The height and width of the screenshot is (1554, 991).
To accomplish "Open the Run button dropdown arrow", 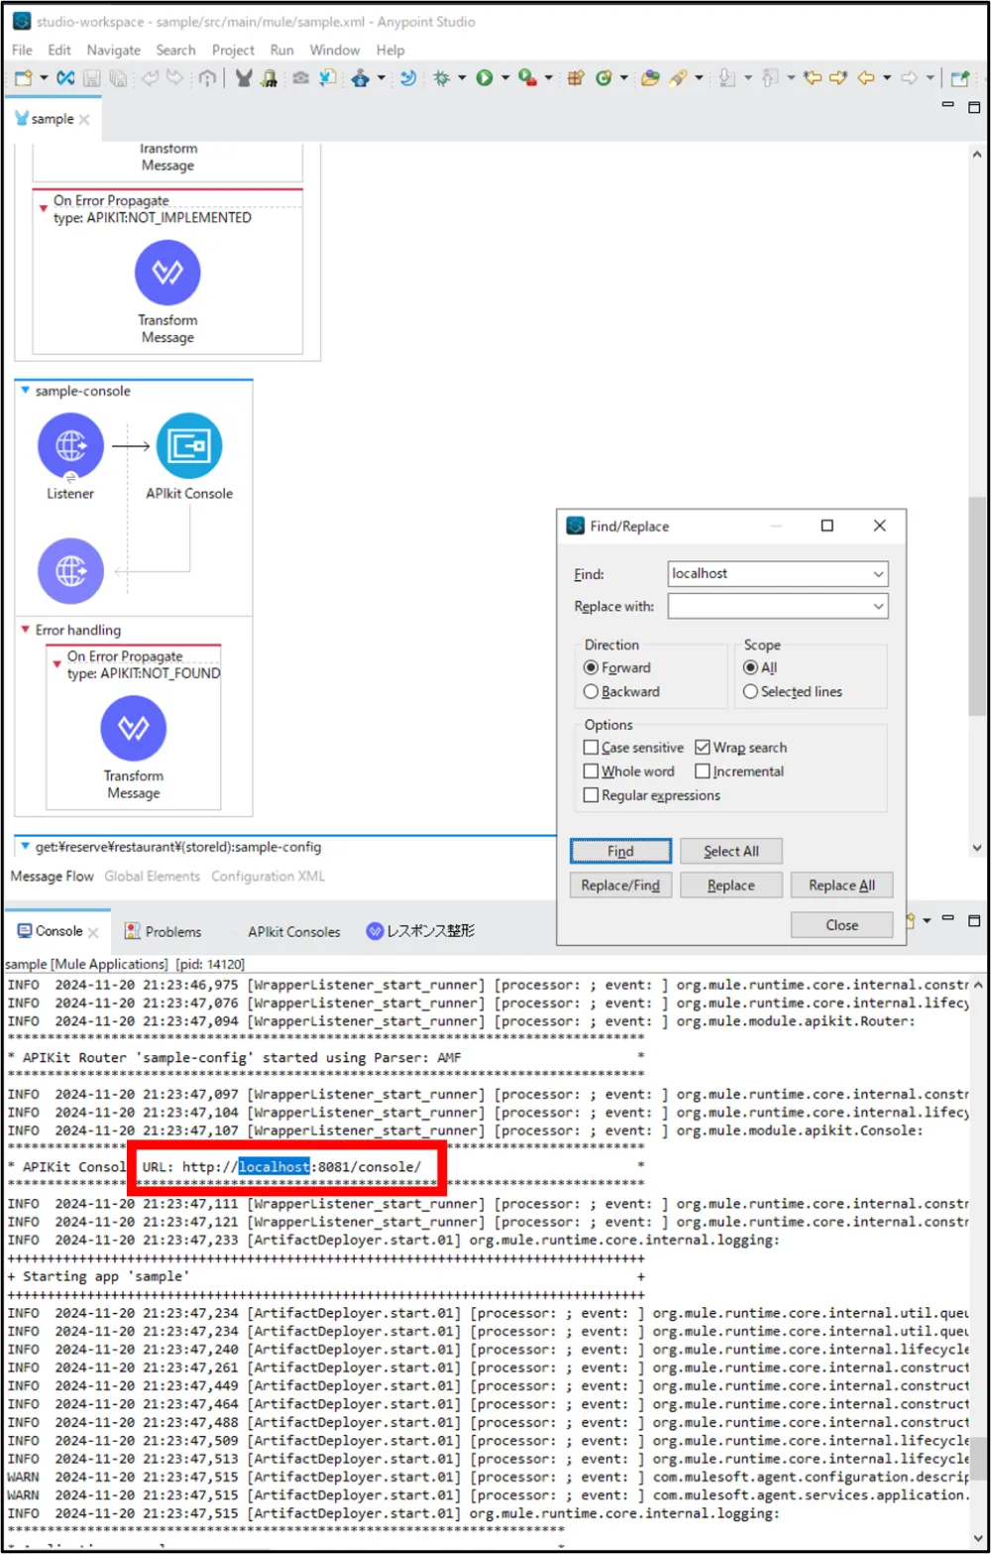I will pyautogui.click(x=504, y=77).
